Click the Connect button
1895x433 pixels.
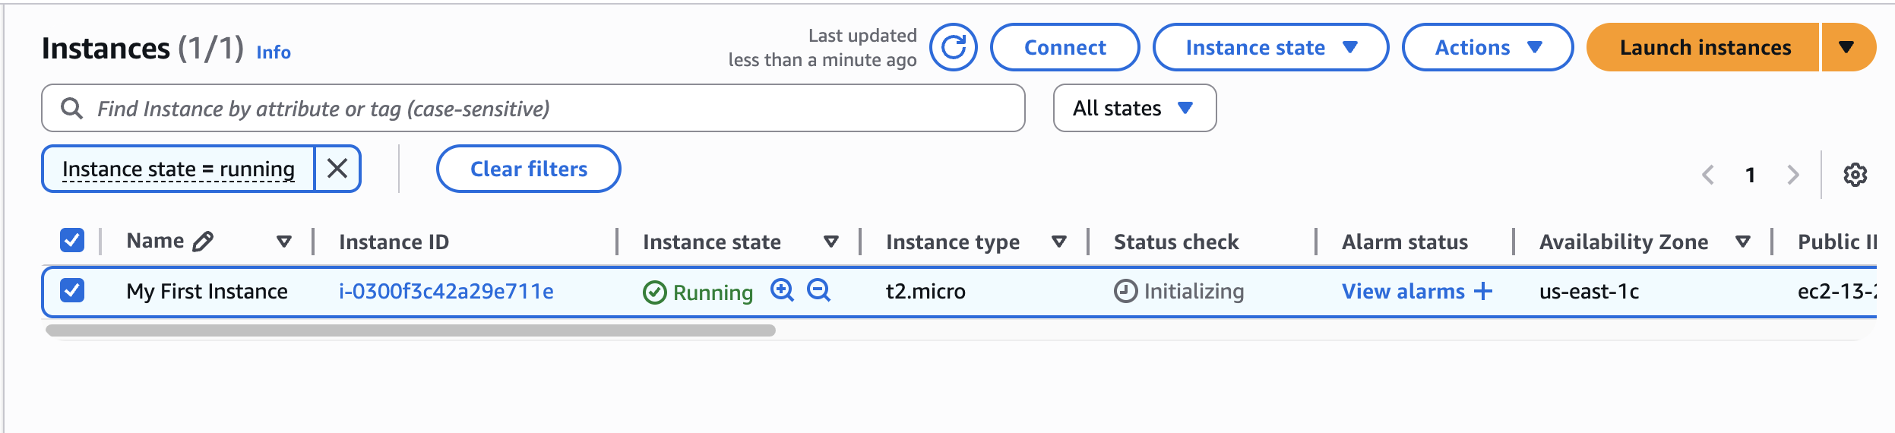point(1065,47)
